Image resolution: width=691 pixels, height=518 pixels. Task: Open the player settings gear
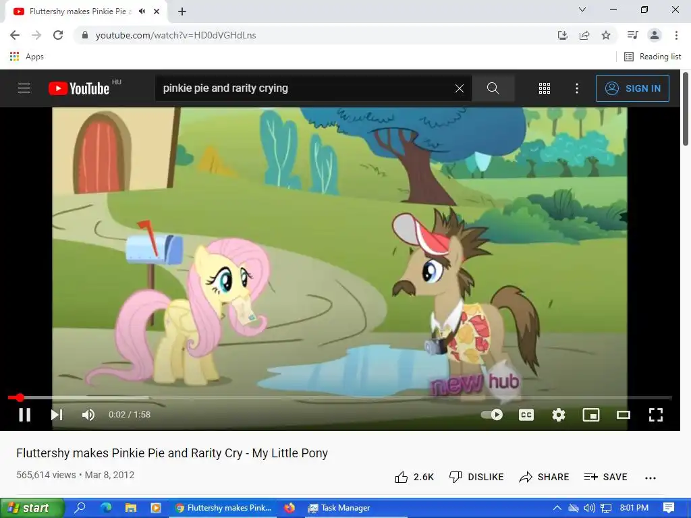coord(558,415)
